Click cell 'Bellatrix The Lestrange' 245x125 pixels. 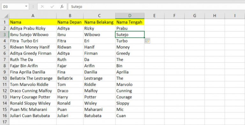(x=33, y=78)
